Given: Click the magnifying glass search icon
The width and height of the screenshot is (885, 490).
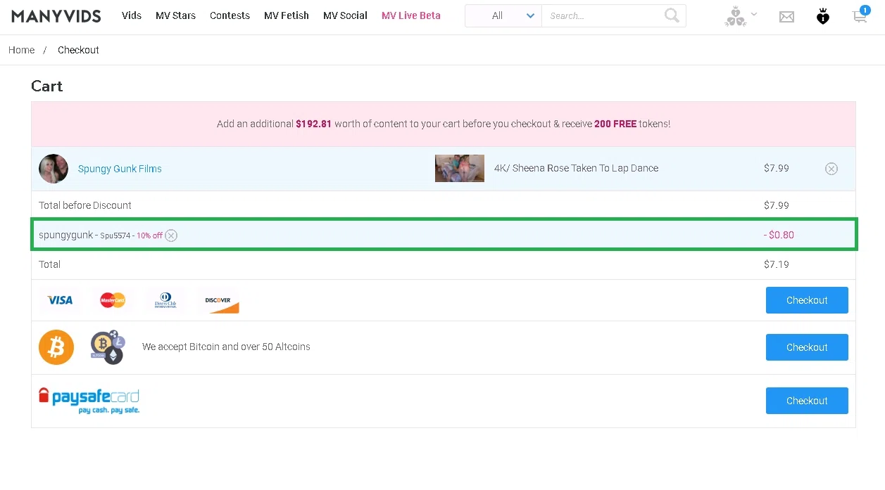Looking at the screenshot, I should (672, 15).
